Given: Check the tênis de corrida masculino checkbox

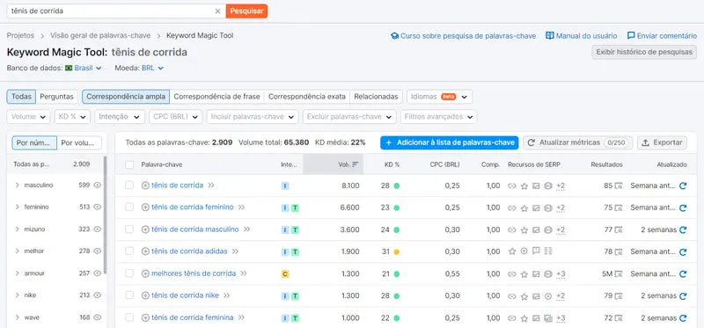Looking at the screenshot, I should [x=129, y=230].
